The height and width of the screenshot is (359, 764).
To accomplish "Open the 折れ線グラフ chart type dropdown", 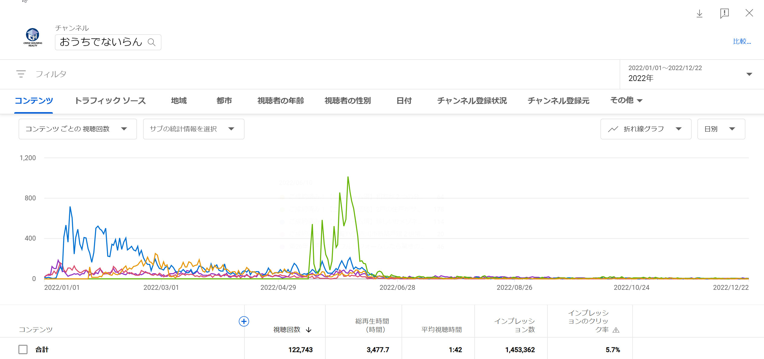I will click(x=646, y=129).
